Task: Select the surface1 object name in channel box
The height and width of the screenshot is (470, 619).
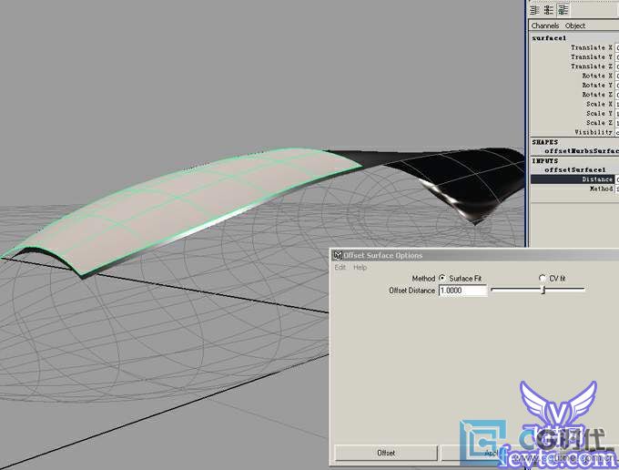Action: tap(549, 38)
